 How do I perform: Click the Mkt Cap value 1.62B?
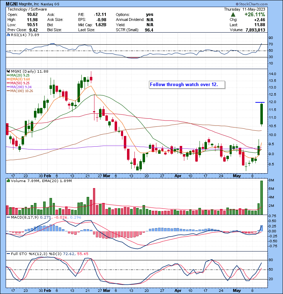pos(100,25)
